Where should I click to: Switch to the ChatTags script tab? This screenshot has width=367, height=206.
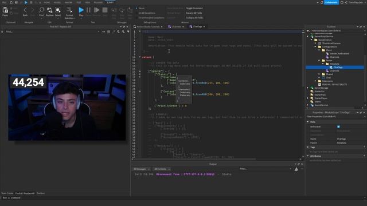coord(197,27)
